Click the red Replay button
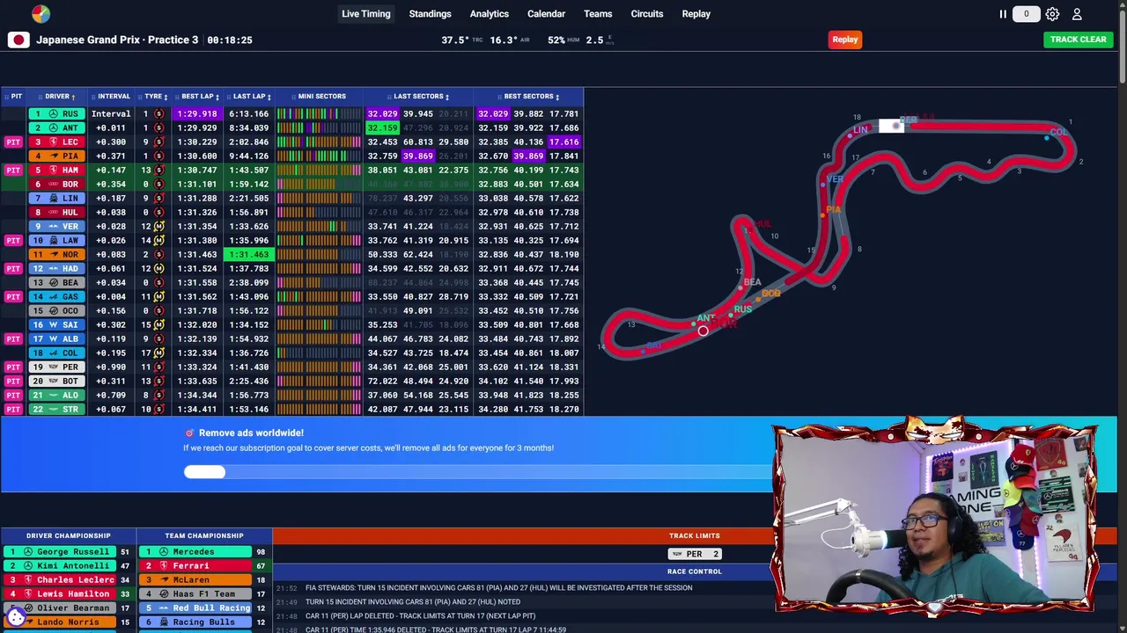This screenshot has width=1127, height=633. 845,40
